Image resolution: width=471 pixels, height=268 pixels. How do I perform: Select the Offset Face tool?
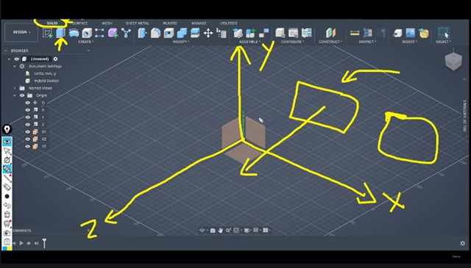[195, 33]
